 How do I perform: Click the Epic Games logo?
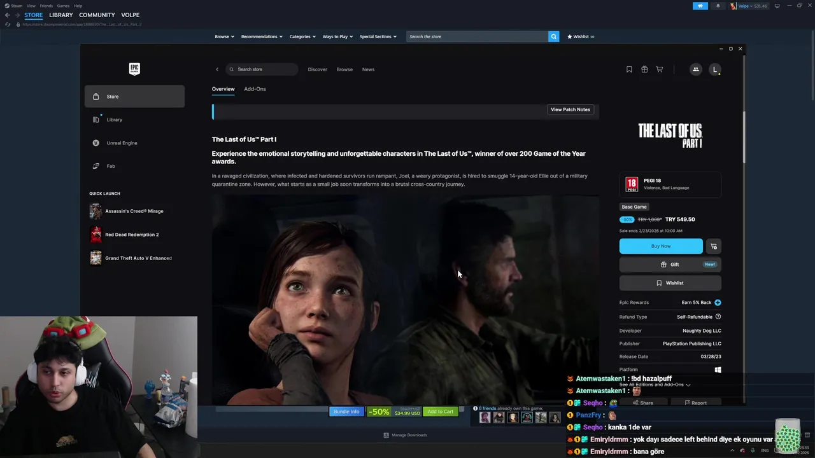[134, 69]
